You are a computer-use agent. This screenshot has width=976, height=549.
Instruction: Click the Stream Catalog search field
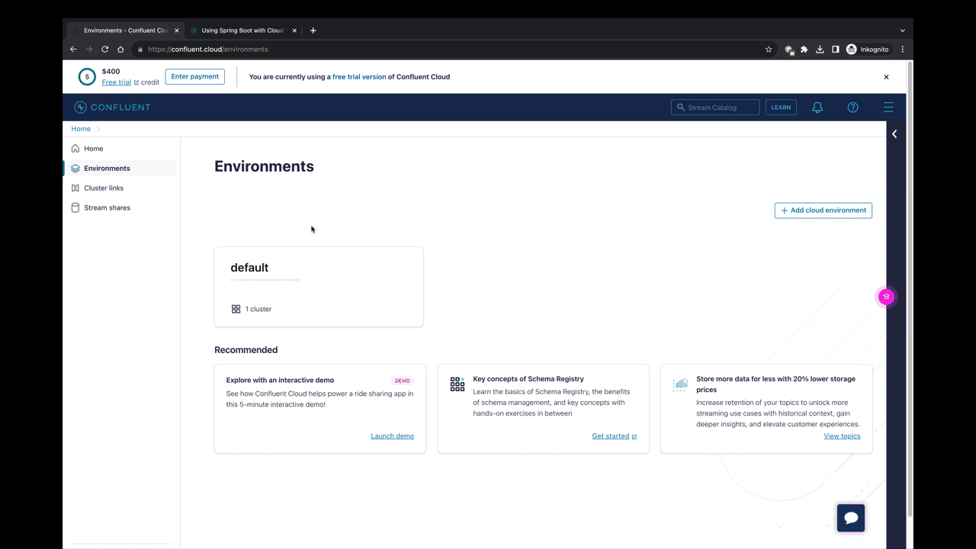714,107
